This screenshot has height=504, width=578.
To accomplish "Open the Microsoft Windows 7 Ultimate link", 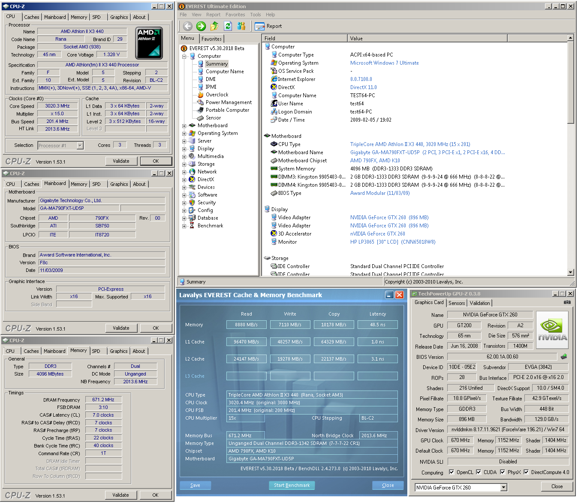I will 384,63.
